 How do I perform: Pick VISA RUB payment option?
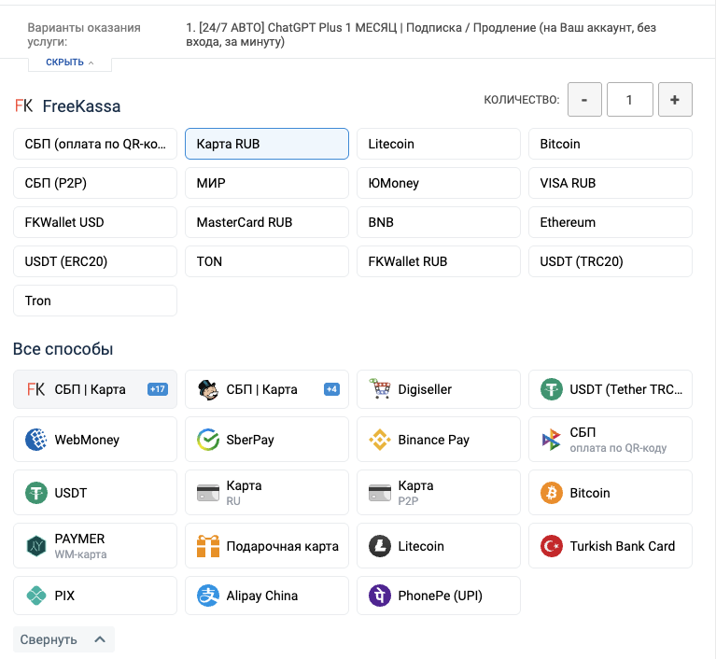(611, 183)
